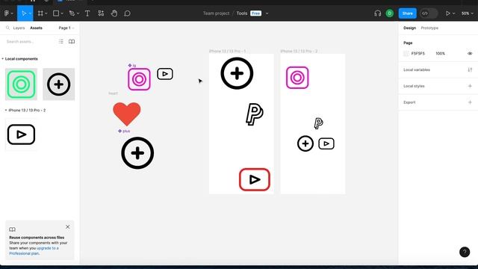
Task: Switch to the Design tab
Action: 409,28
